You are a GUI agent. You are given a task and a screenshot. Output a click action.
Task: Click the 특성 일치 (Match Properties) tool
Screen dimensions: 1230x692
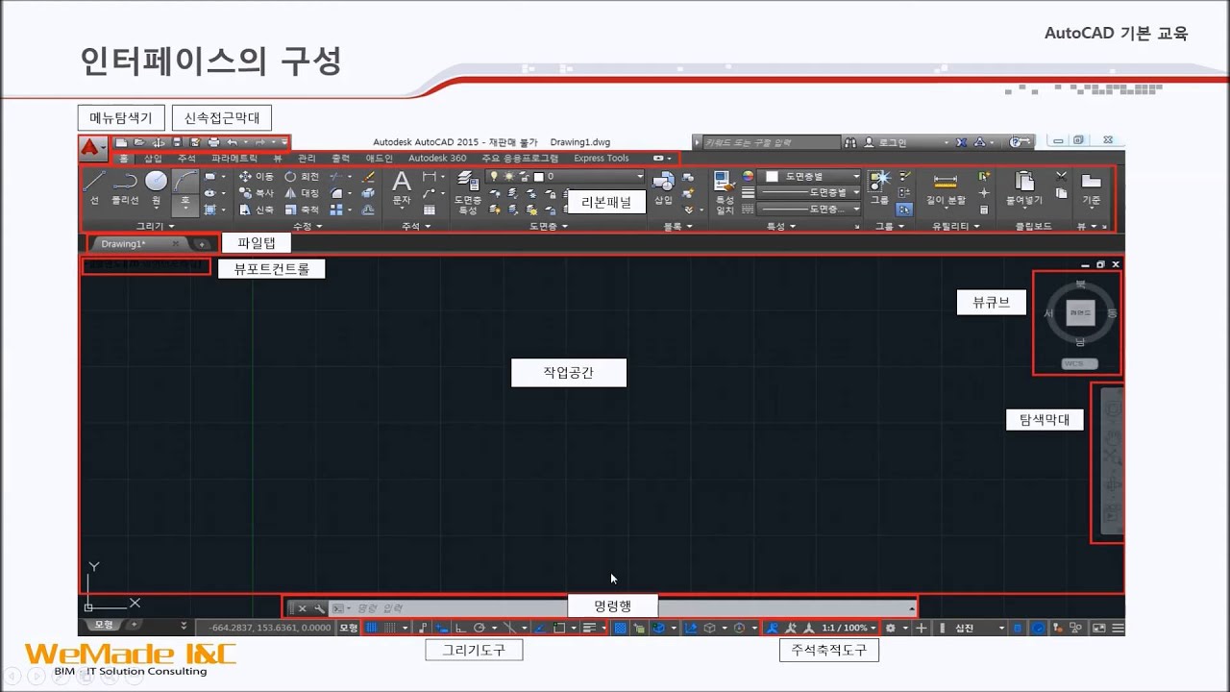(x=725, y=192)
